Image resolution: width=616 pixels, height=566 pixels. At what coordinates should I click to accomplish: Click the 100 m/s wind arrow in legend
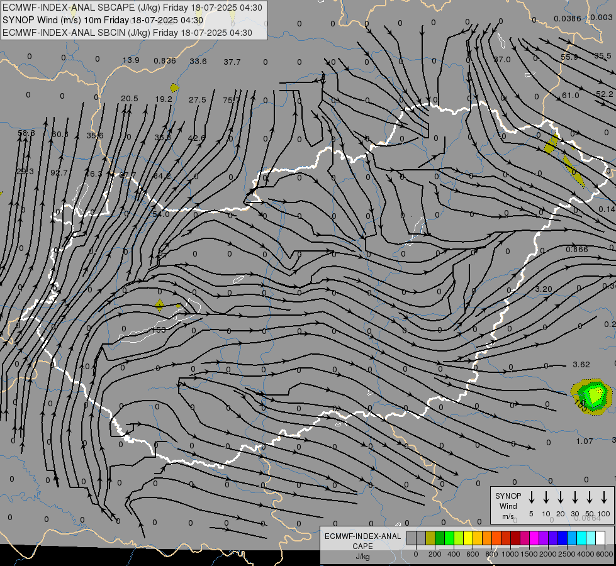[x=604, y=497]
